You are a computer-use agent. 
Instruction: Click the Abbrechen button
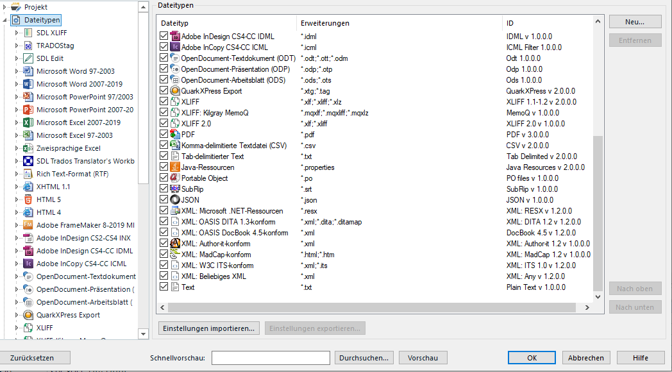tap(586, 358)
